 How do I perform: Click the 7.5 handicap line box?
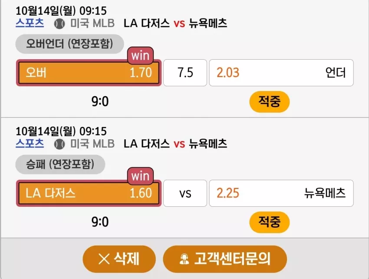(x=185, y=73)
